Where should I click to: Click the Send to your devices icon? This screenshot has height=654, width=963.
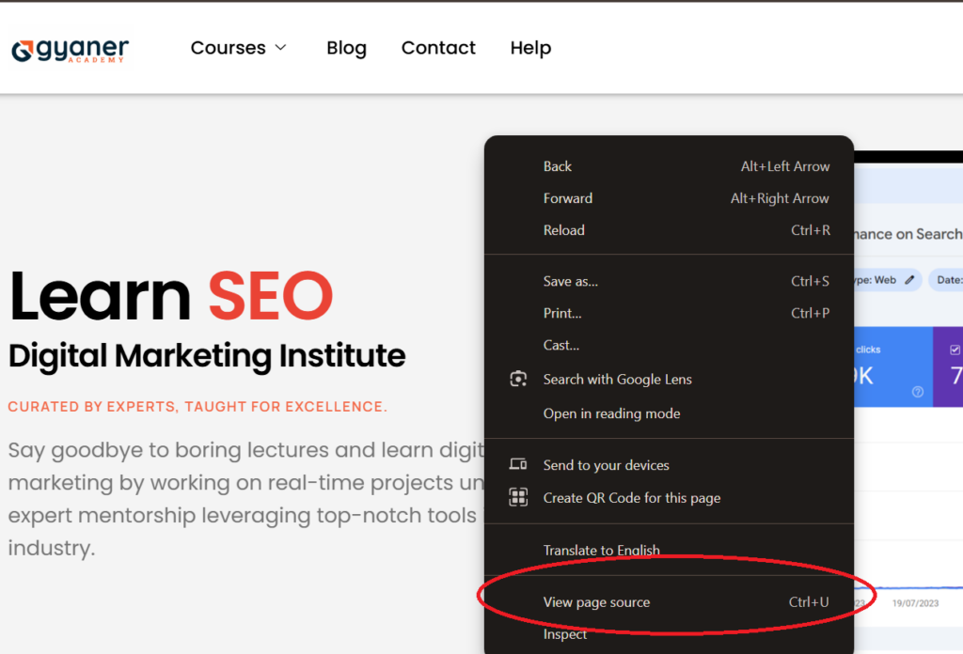[x=518, y=465]
